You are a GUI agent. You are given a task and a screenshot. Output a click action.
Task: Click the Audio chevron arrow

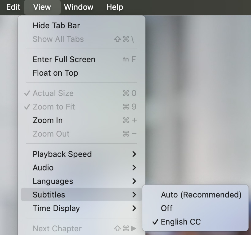[134, 168]
